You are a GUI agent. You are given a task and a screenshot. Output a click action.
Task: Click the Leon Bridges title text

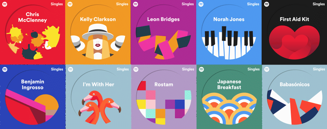coord(163,19)
